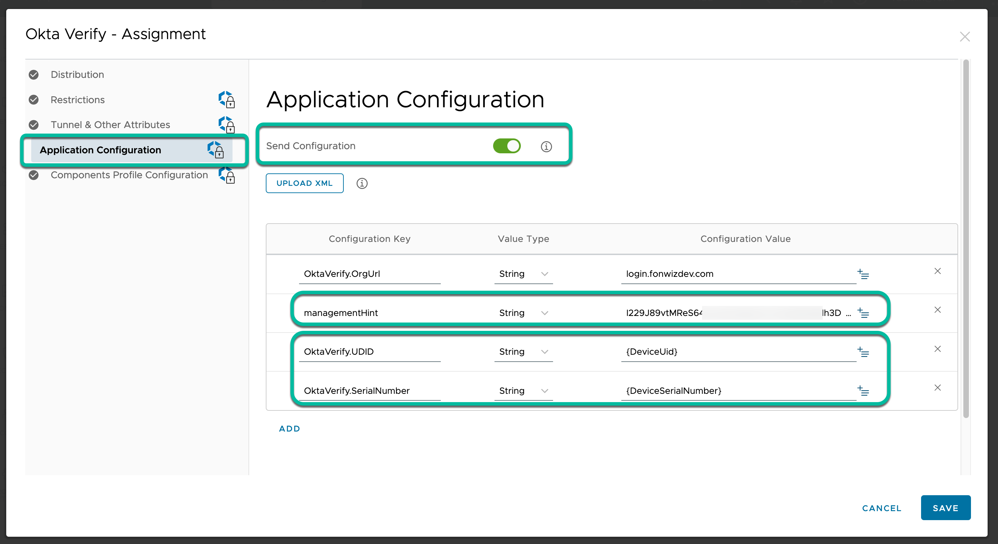Switch to Tunnel & Other Attributes section
The height and width of the screenshot is (544, 998).
pos(110,125)
